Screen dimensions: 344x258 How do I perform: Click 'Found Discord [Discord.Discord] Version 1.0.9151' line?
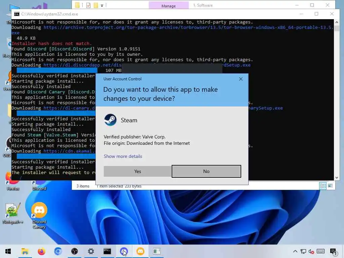76,49
